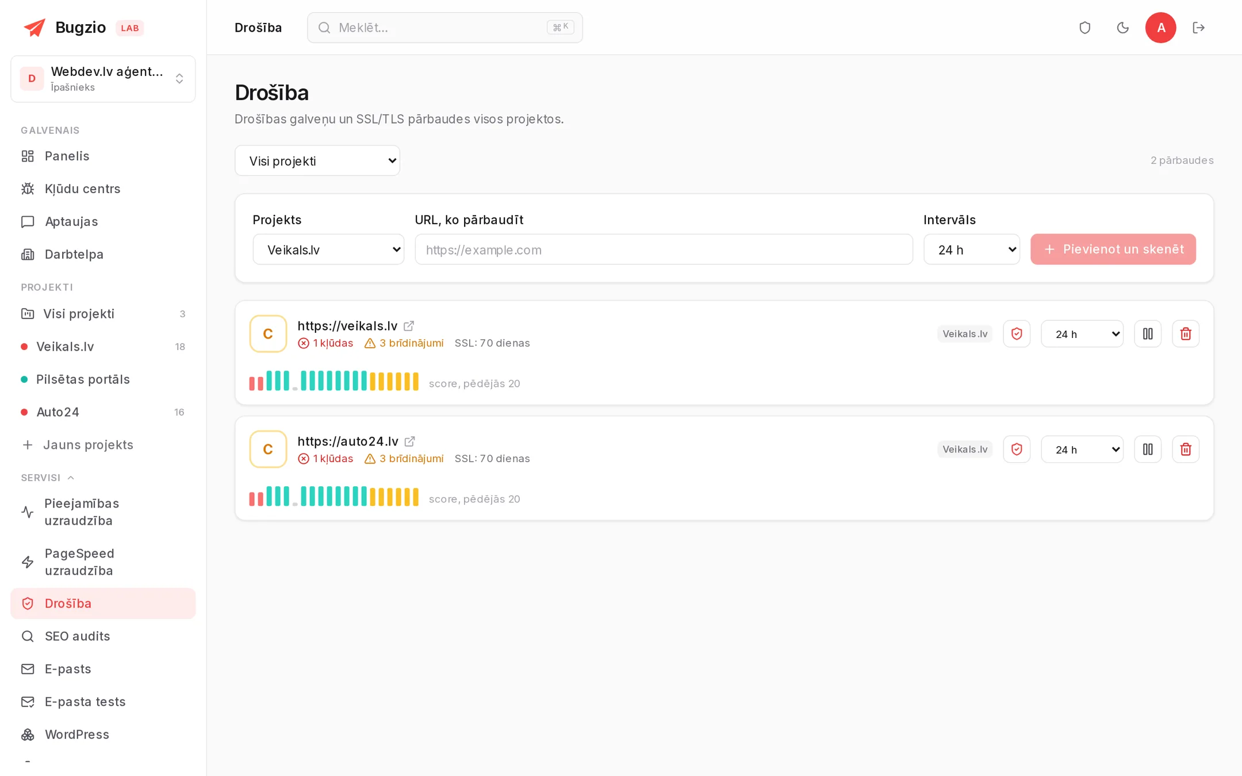Select Auto24 project in sidebar
Viewport: 1242px width, 776px height.
click(x=103, y=412)
